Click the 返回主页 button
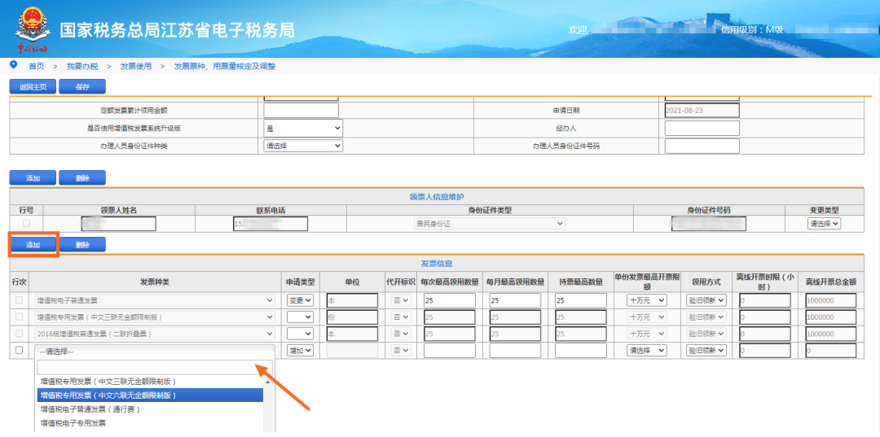Image resolution: width=880 pixels, height=437 pixels. point(33,87)
